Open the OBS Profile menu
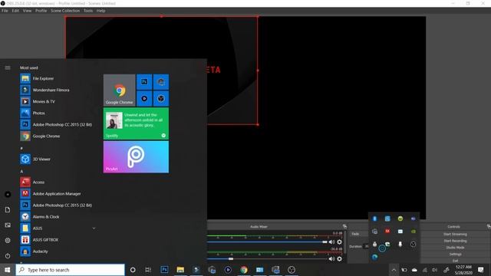The width and height of the screenshot is (491, 276). (x=41, y=11)
